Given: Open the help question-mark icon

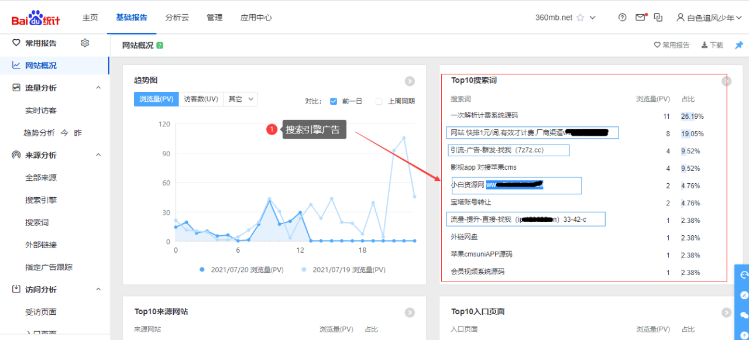Looking at the screenshot, I should pyautogui.click(x=622, y=18).
